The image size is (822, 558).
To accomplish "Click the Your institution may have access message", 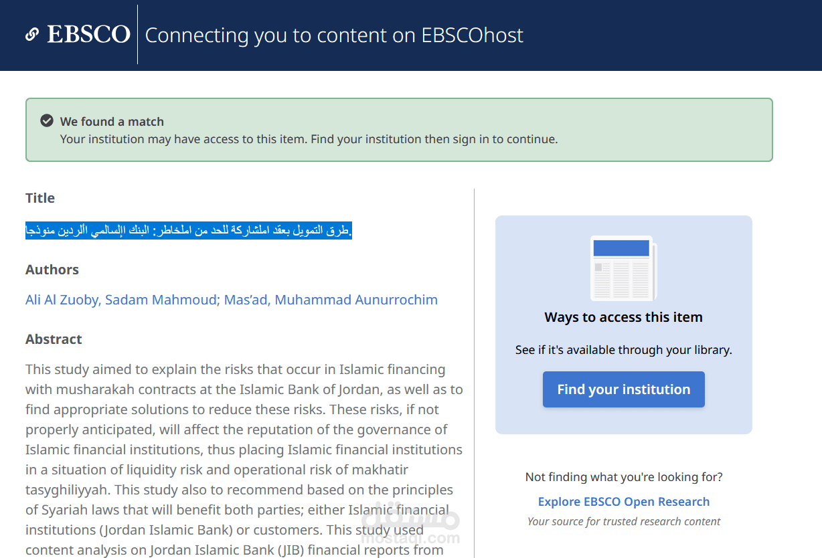I will (309, 139).
